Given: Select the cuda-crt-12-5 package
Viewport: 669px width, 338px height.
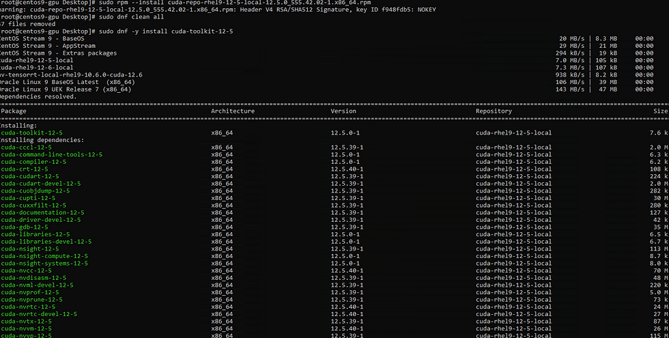Looking at the screenshot, I should pyautogui.click(x=25, y=169).
